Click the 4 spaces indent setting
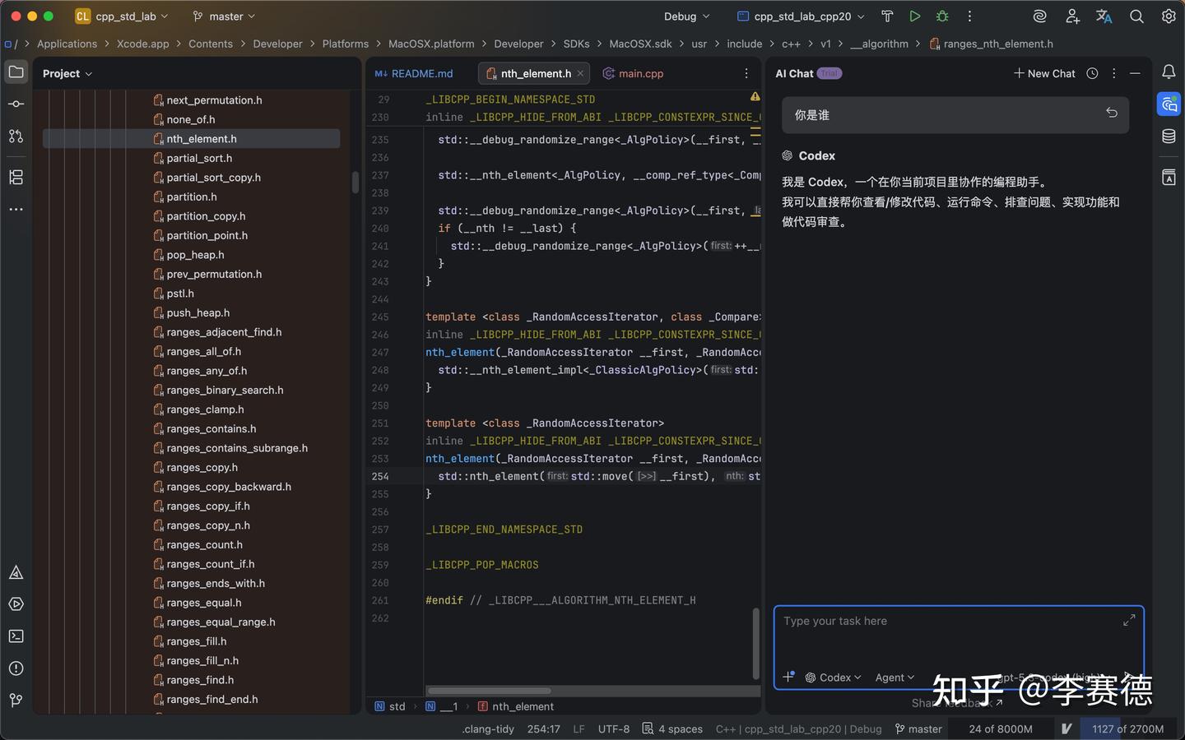Image resolution: width=1185 pixels, height=740 pixels. [x=672, y=728]
